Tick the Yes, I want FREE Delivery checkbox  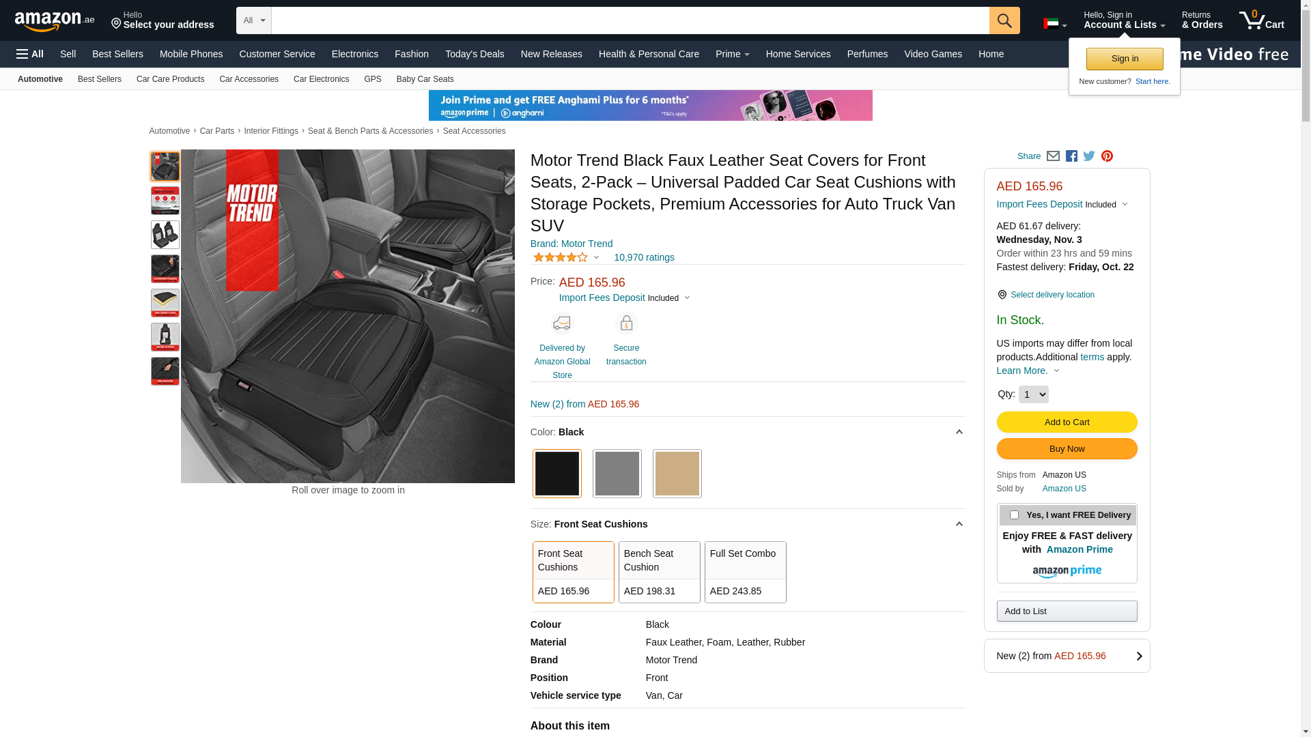point(1014,515)
